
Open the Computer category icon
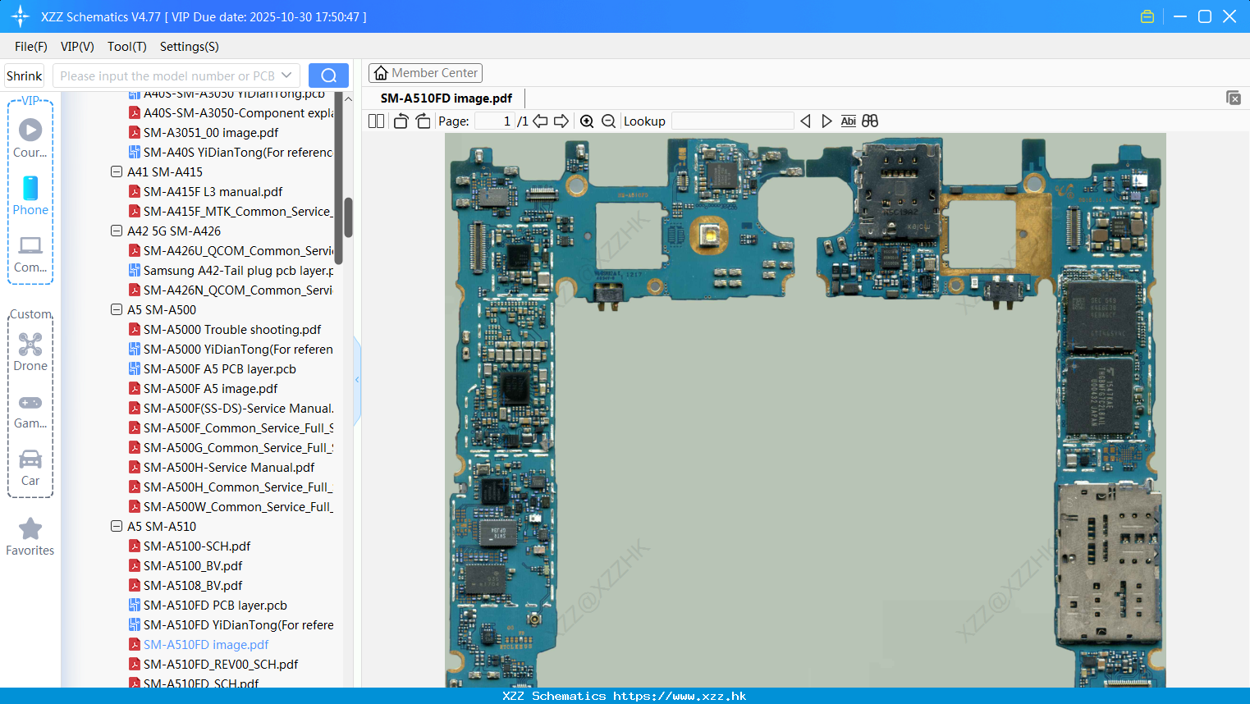point(30,254)
